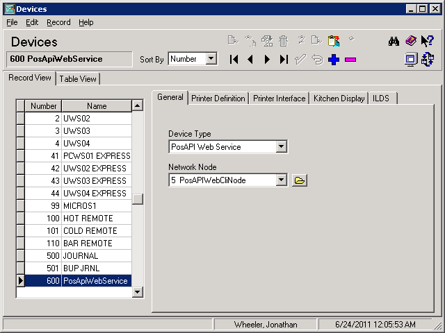Click the Devices title bar app icon
Viewport: 445px width, 333px height.
pos(10,9)
